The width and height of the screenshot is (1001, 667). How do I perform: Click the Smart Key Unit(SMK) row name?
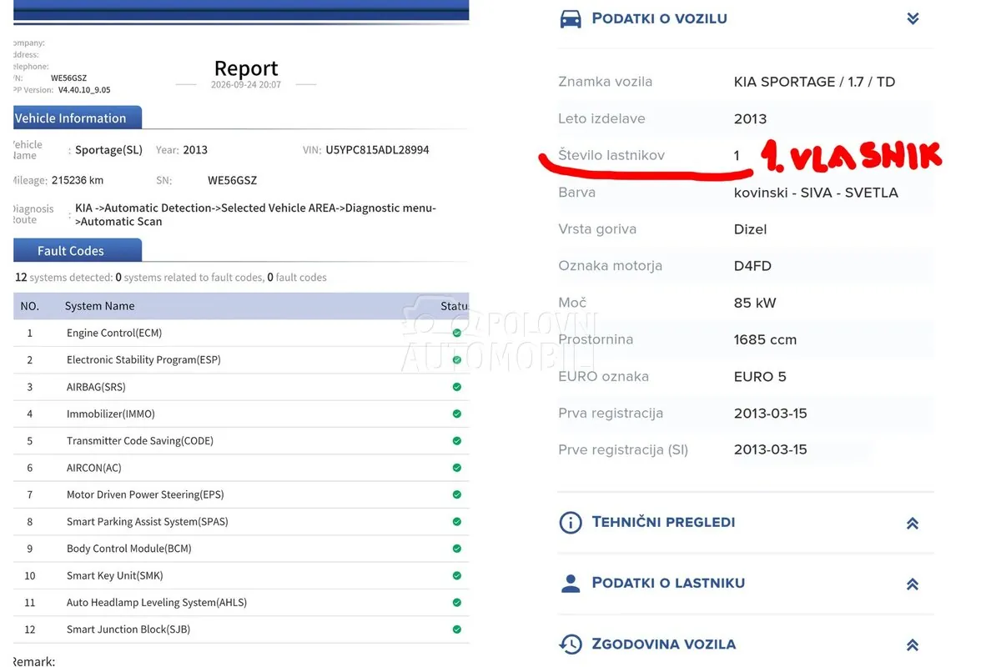coord(115,575)
